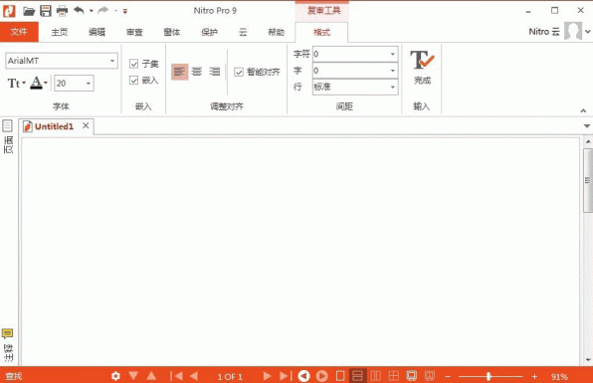Image resolution: width=593 pixels, height=383 pixels.
Task: Find next result with down triangle
Action: (133, 375)
